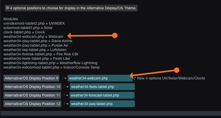Click the 'solarmod-tablet2.php = Solar' line

coord(28,28)
